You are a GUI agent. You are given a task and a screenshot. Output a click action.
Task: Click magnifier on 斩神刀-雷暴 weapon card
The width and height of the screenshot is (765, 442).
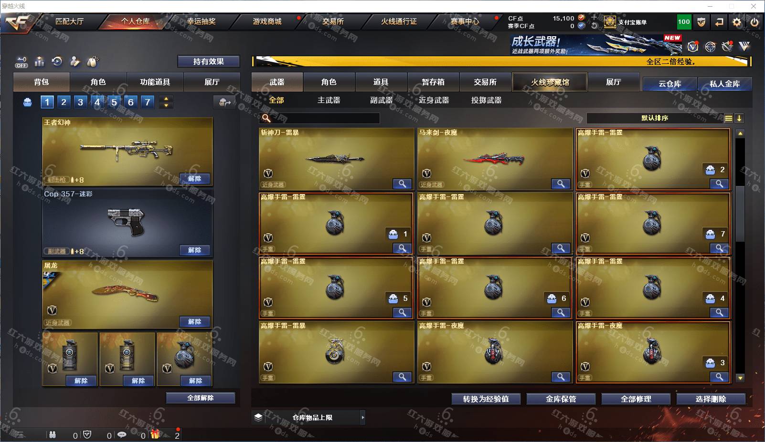(x=402, y=184)
